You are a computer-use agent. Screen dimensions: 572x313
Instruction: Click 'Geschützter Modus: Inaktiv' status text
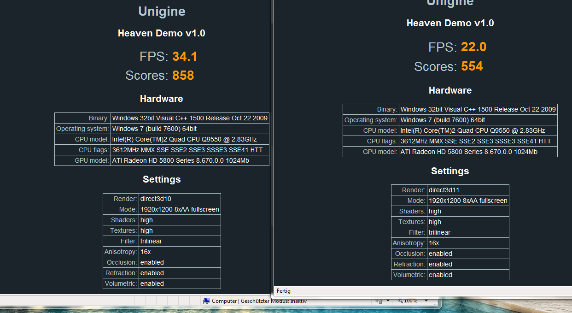[x=274, y=301]
